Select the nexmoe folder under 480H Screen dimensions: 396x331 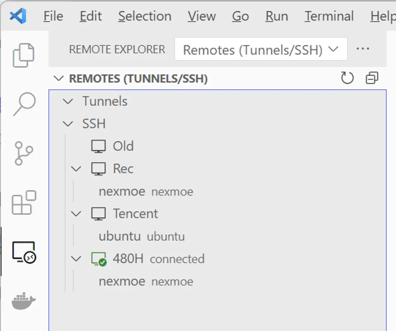(122, 281)
